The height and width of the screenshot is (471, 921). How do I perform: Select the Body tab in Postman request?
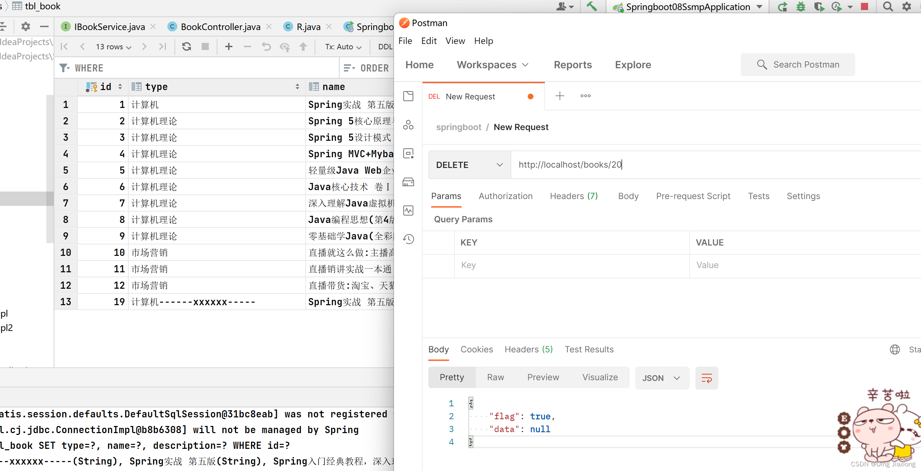click(x=628, y=196)
